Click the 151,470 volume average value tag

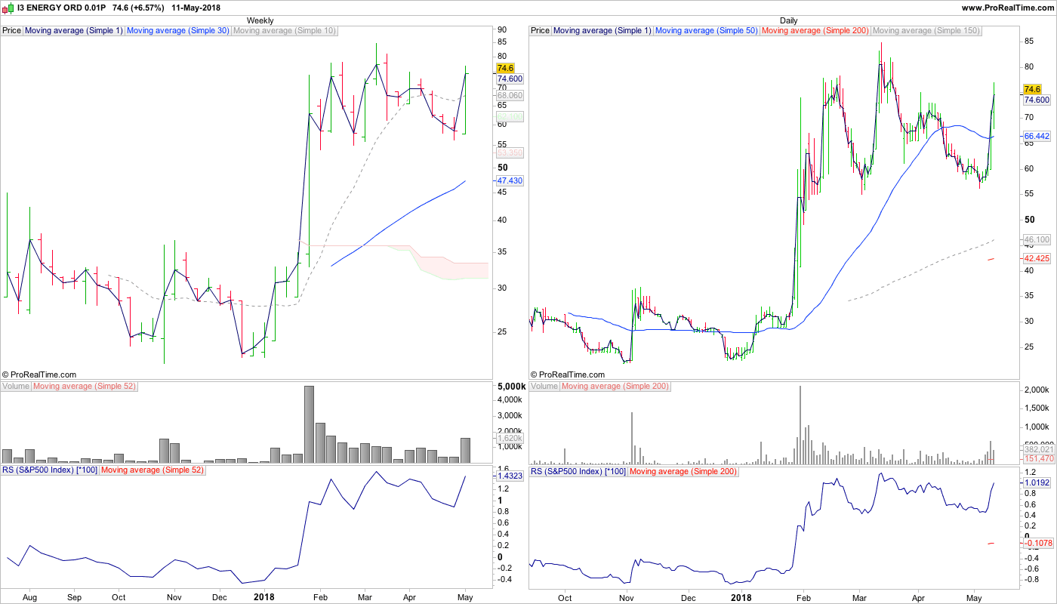tap(1039, 458)
